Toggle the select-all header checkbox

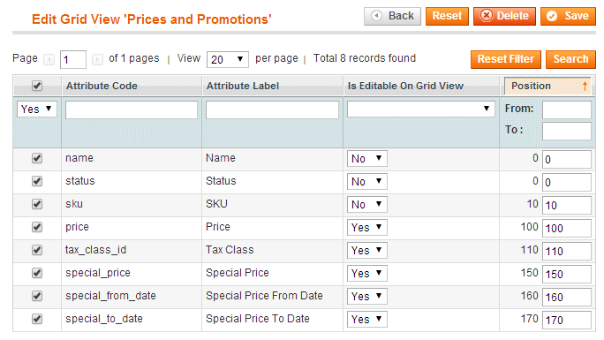[37, 86]
